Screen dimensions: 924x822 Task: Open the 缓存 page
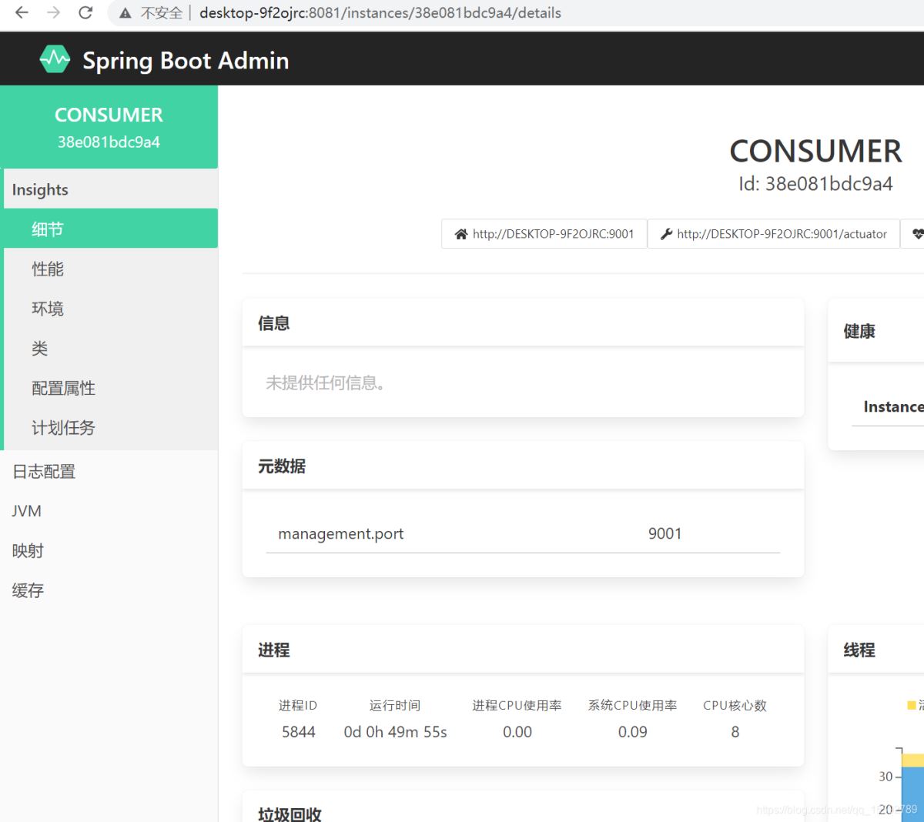(28, 590)
